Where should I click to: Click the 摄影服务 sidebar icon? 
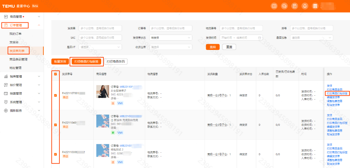click(6, 111)
